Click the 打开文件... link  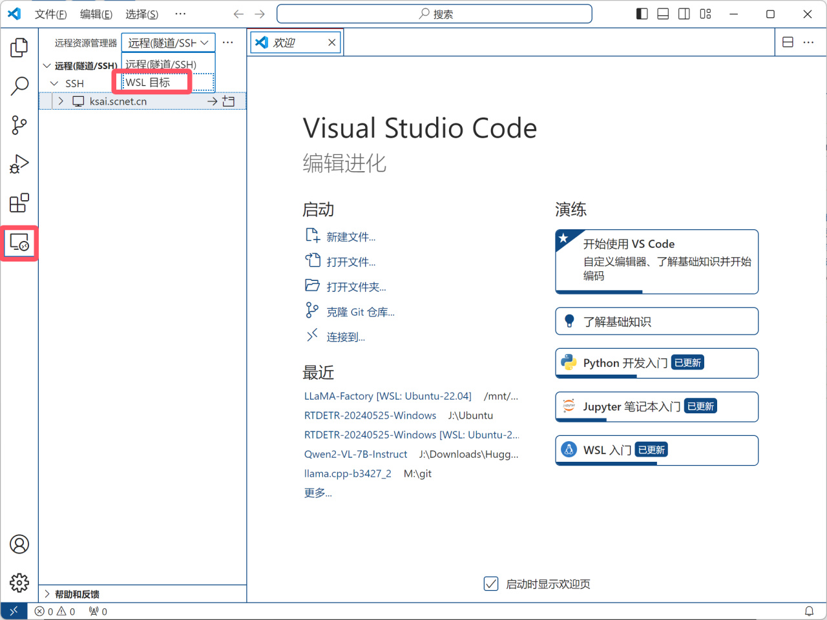point(351,262)
